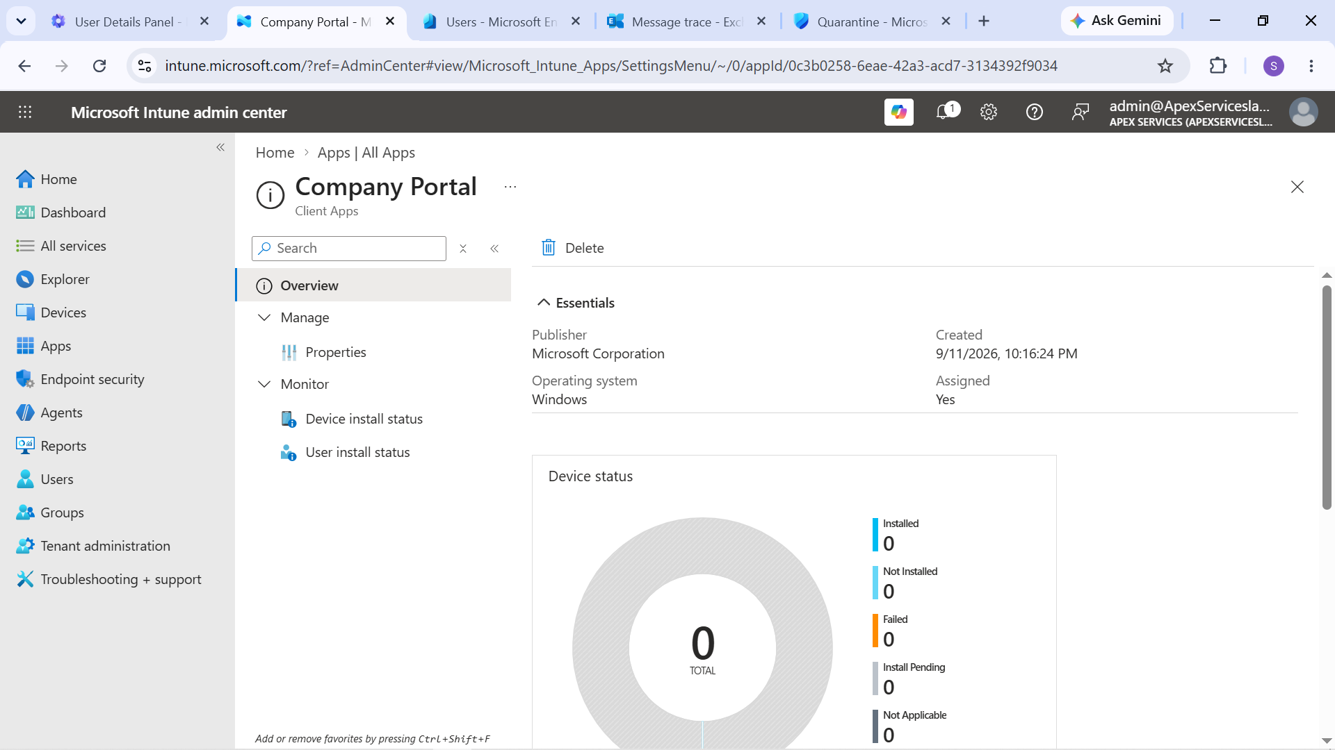The height and width of the screenshot is (750, 1335).
Task: Open Chrome menu three dots
Action: point(1311,66)
